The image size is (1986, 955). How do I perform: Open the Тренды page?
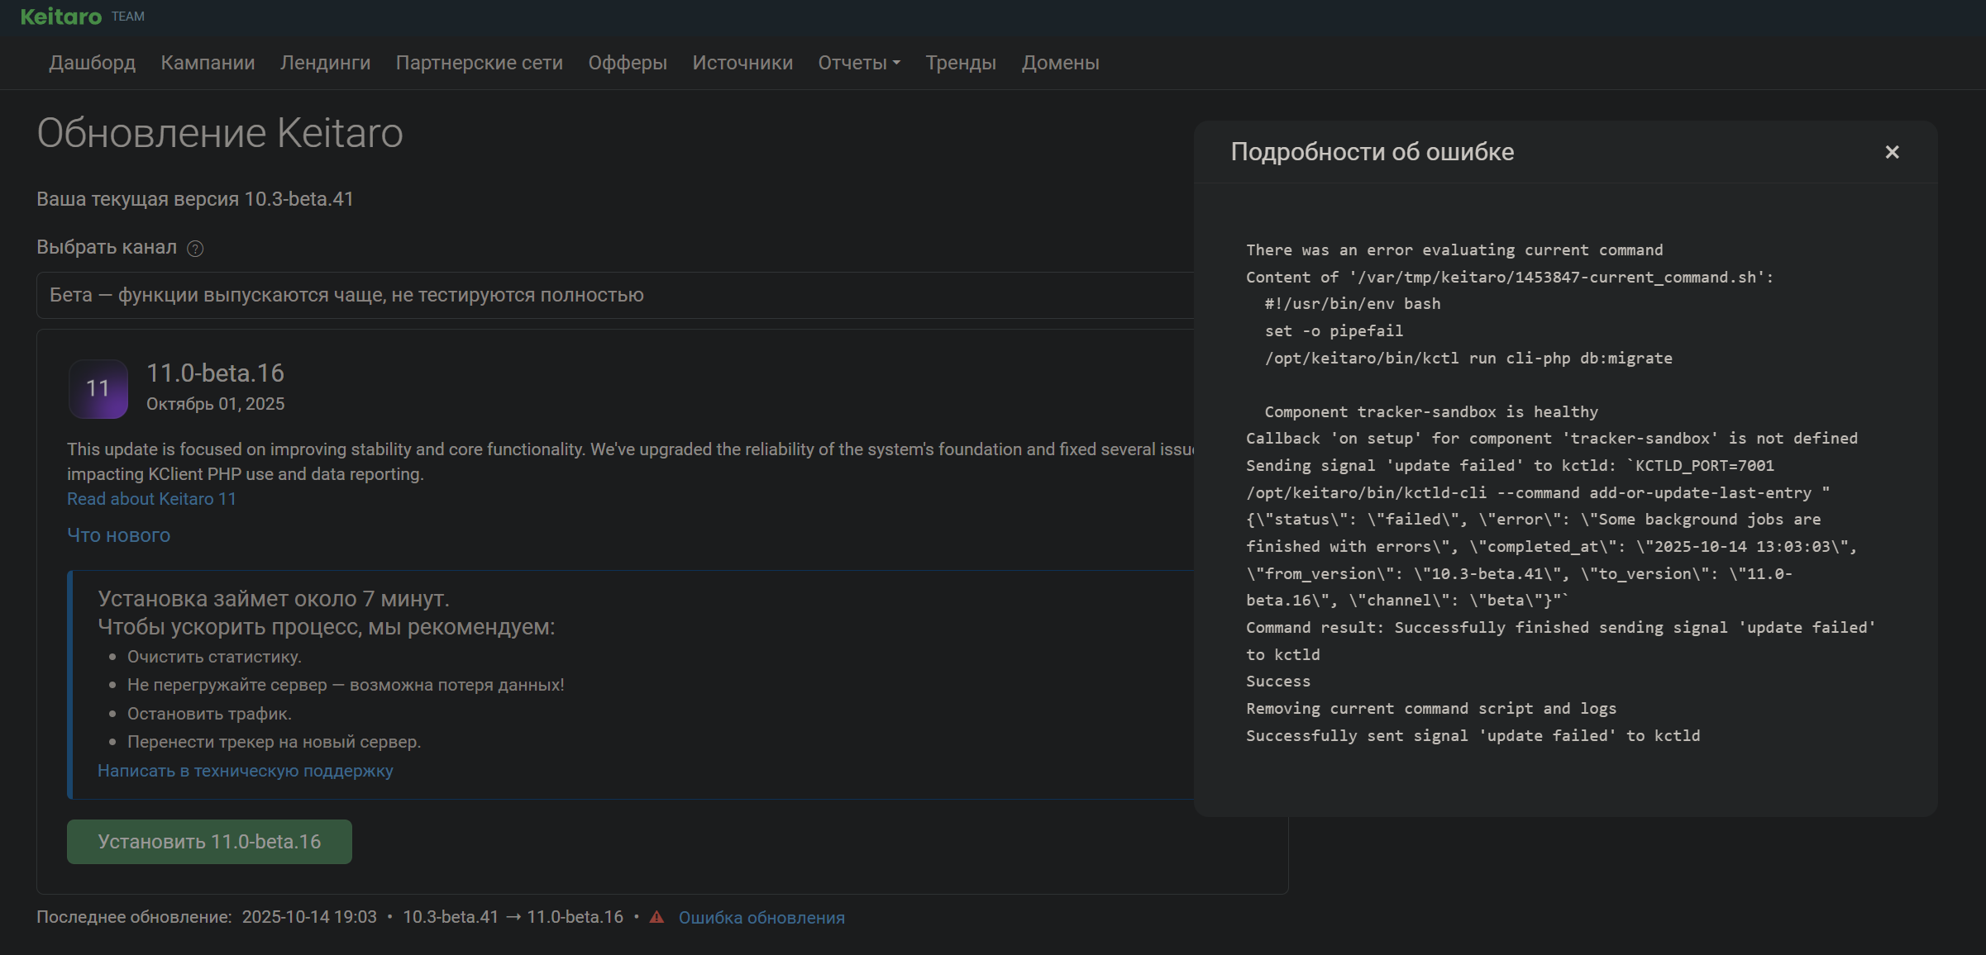click(960, 63)
